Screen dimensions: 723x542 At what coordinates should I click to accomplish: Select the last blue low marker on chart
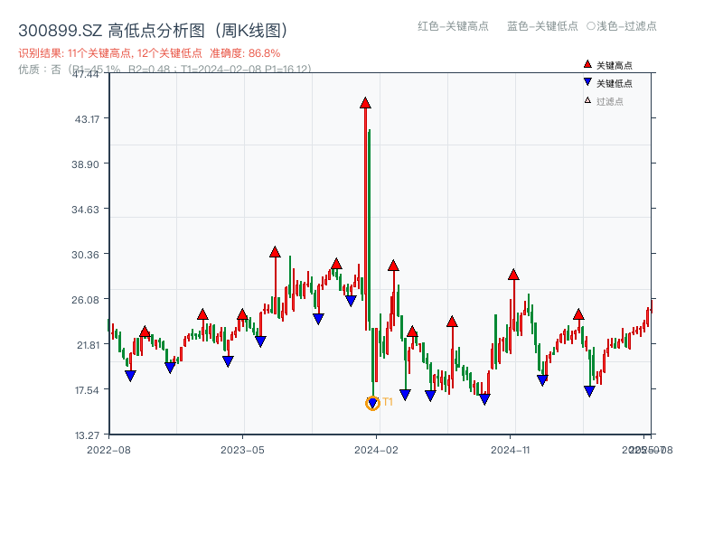[589, 391]
